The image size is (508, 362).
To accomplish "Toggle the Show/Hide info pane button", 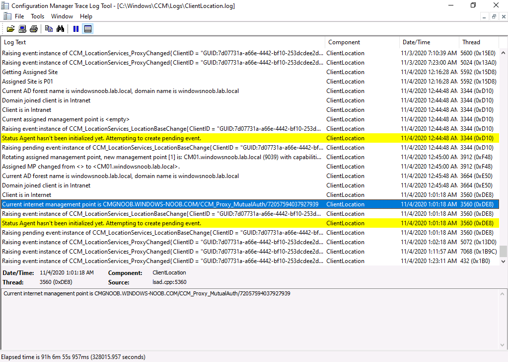I will pyautogui.click(x=88, y=29).
